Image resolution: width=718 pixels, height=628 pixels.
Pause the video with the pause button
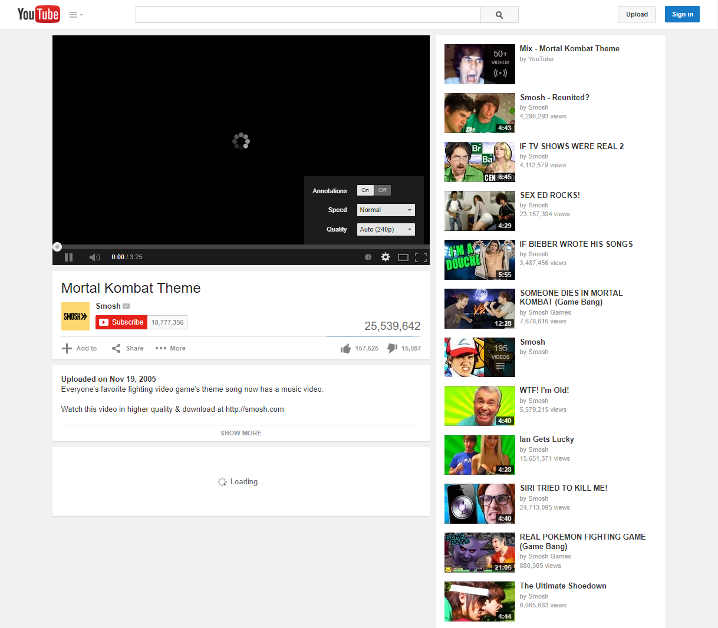pyautogui.click(x=68, y=257)
